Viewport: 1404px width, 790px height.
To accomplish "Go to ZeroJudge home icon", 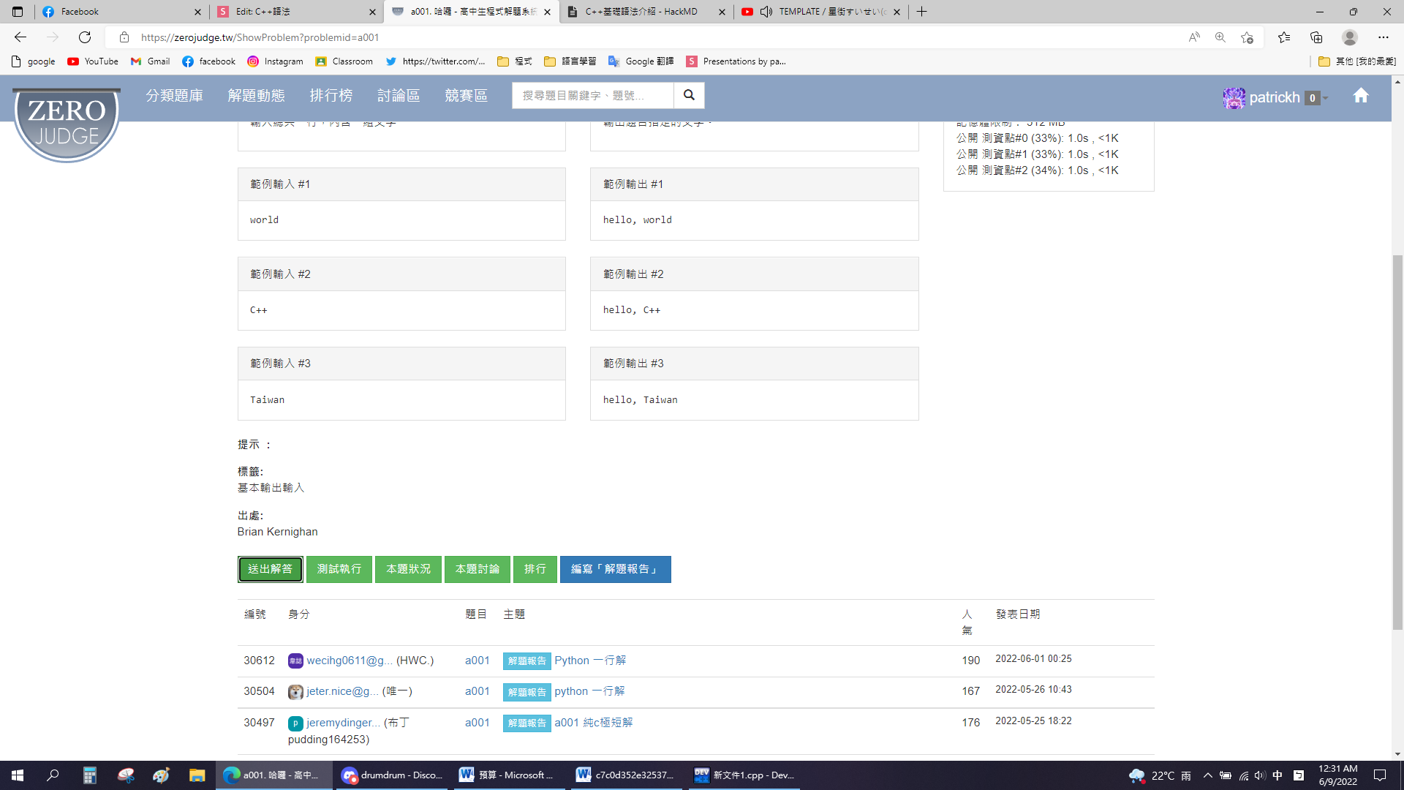I will coord(1360,96).
